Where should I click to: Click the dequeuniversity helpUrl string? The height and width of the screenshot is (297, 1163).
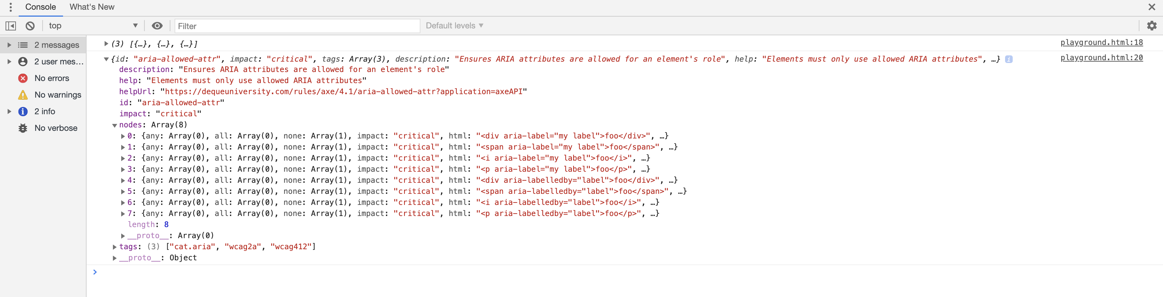pyautogui.click(x=344, y=92)
